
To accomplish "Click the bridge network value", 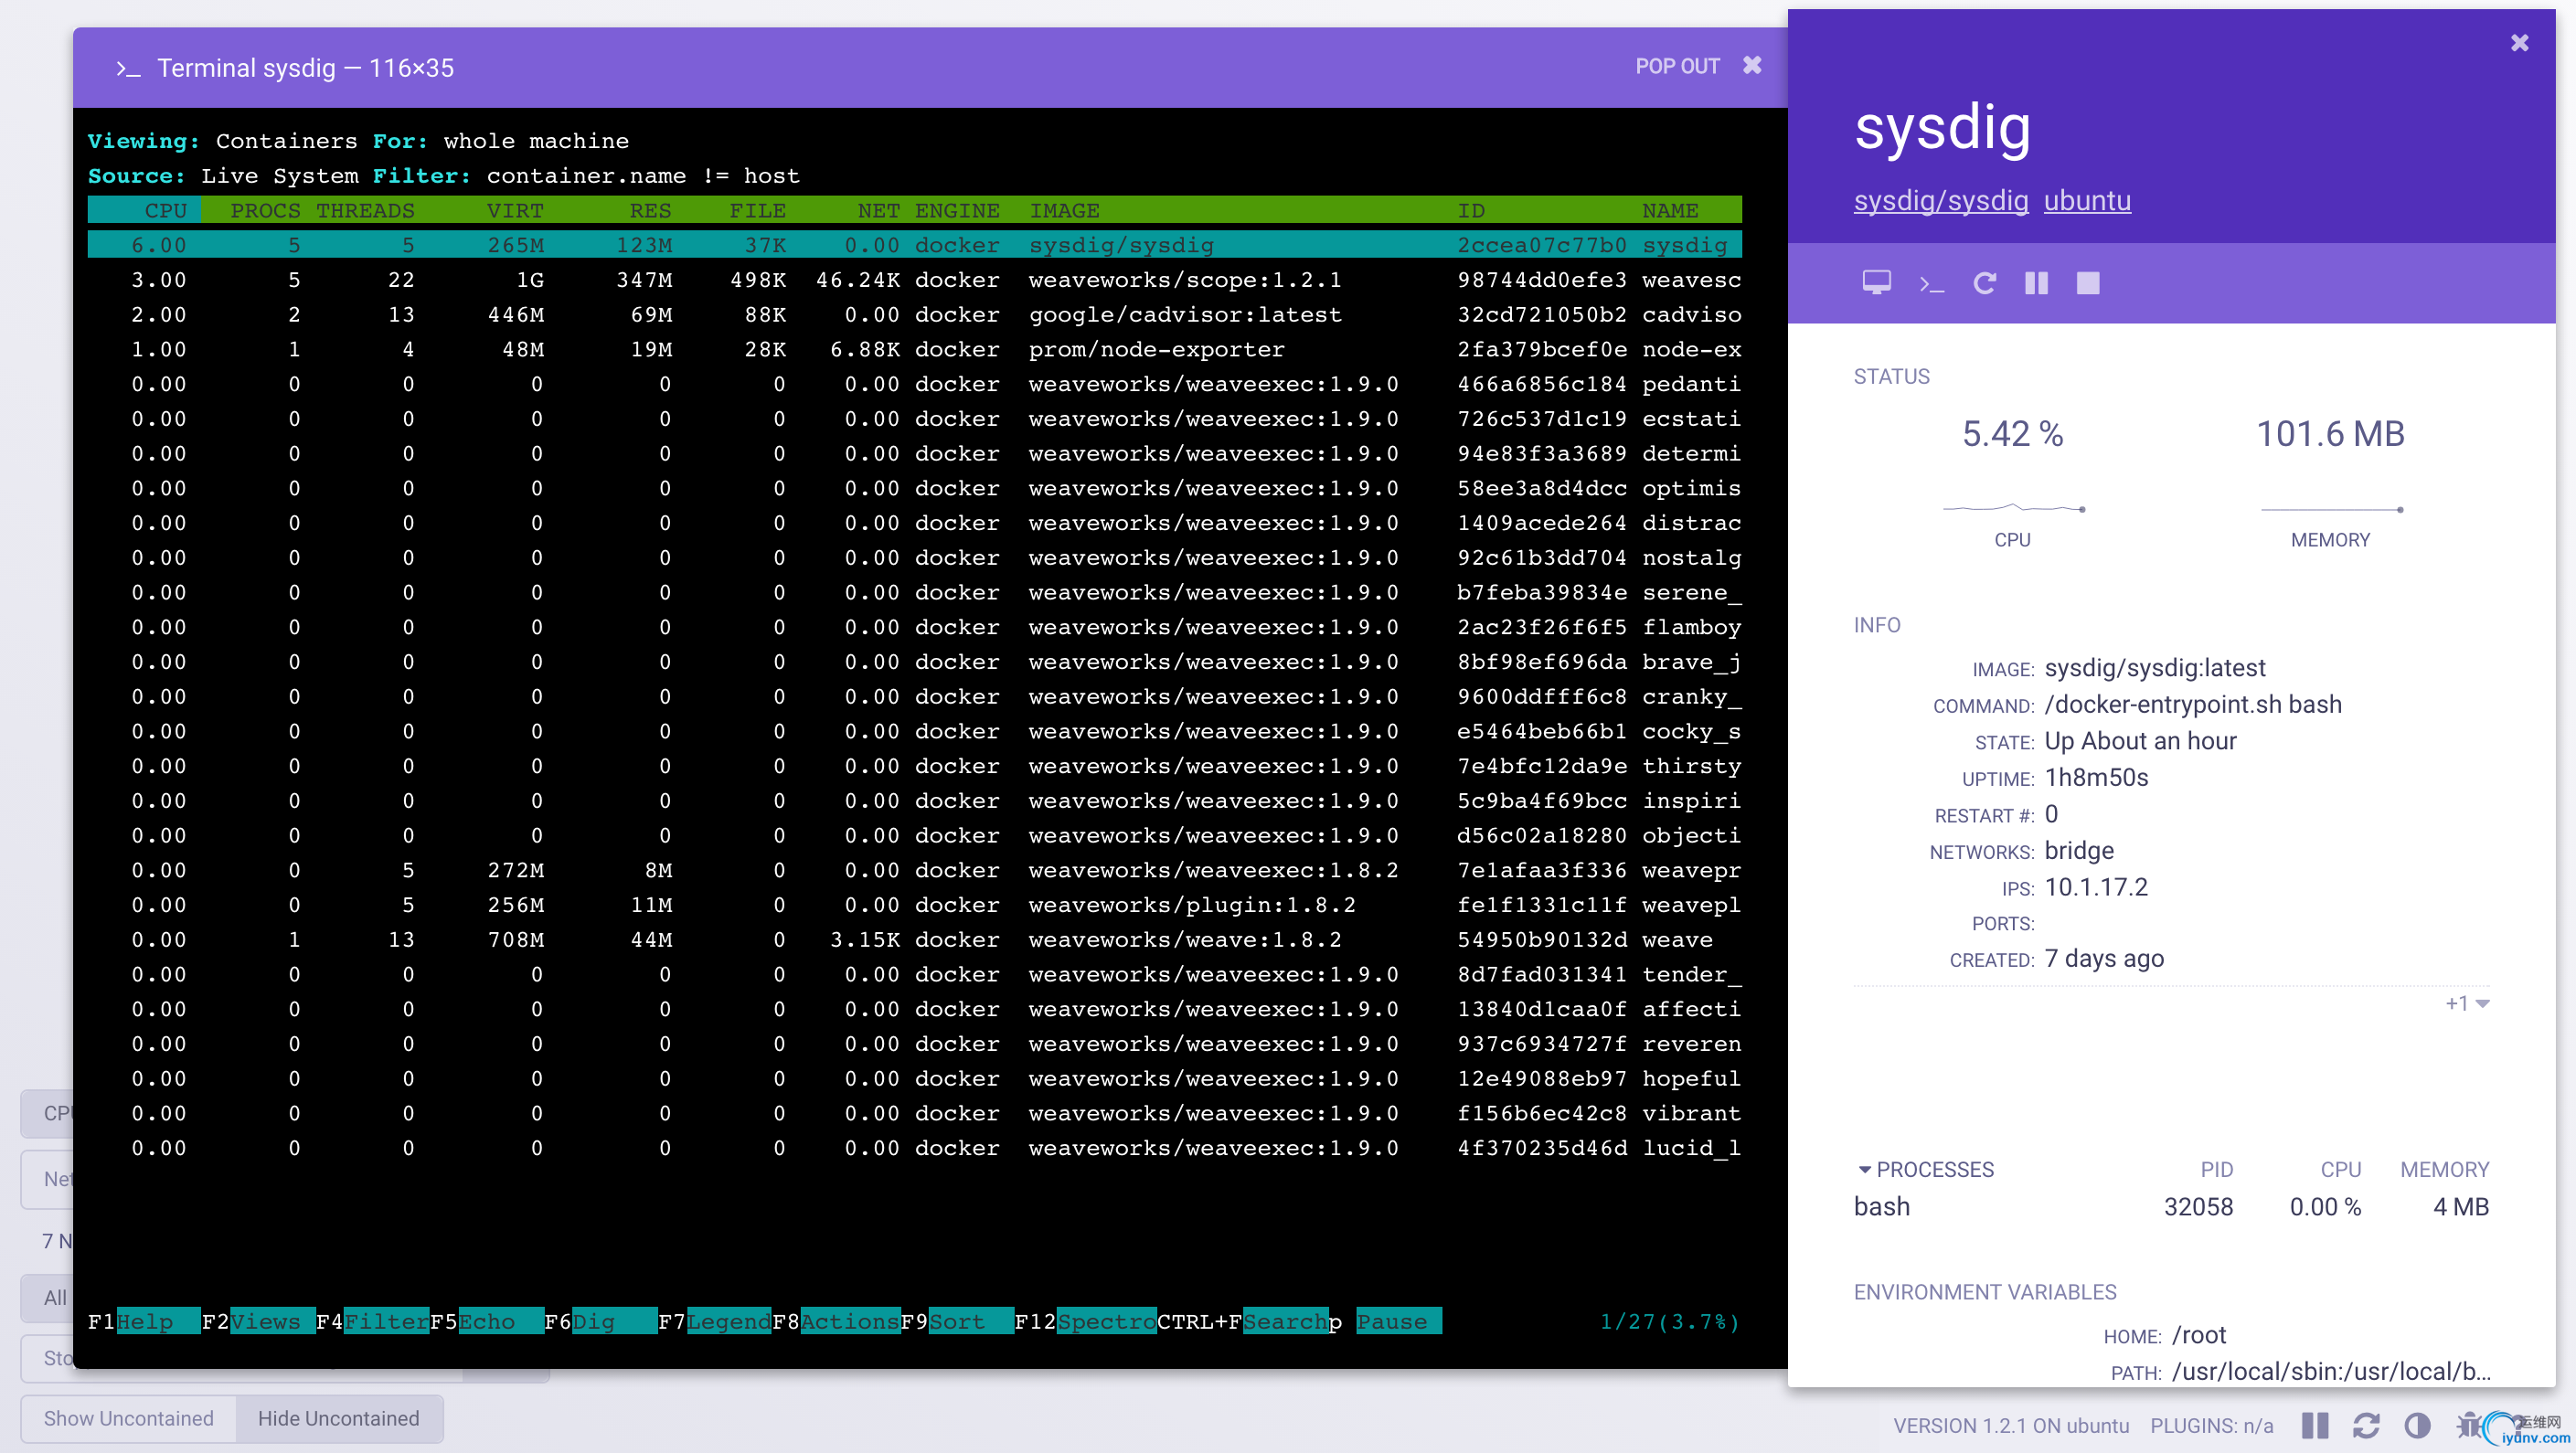I will coord(2079,851).
